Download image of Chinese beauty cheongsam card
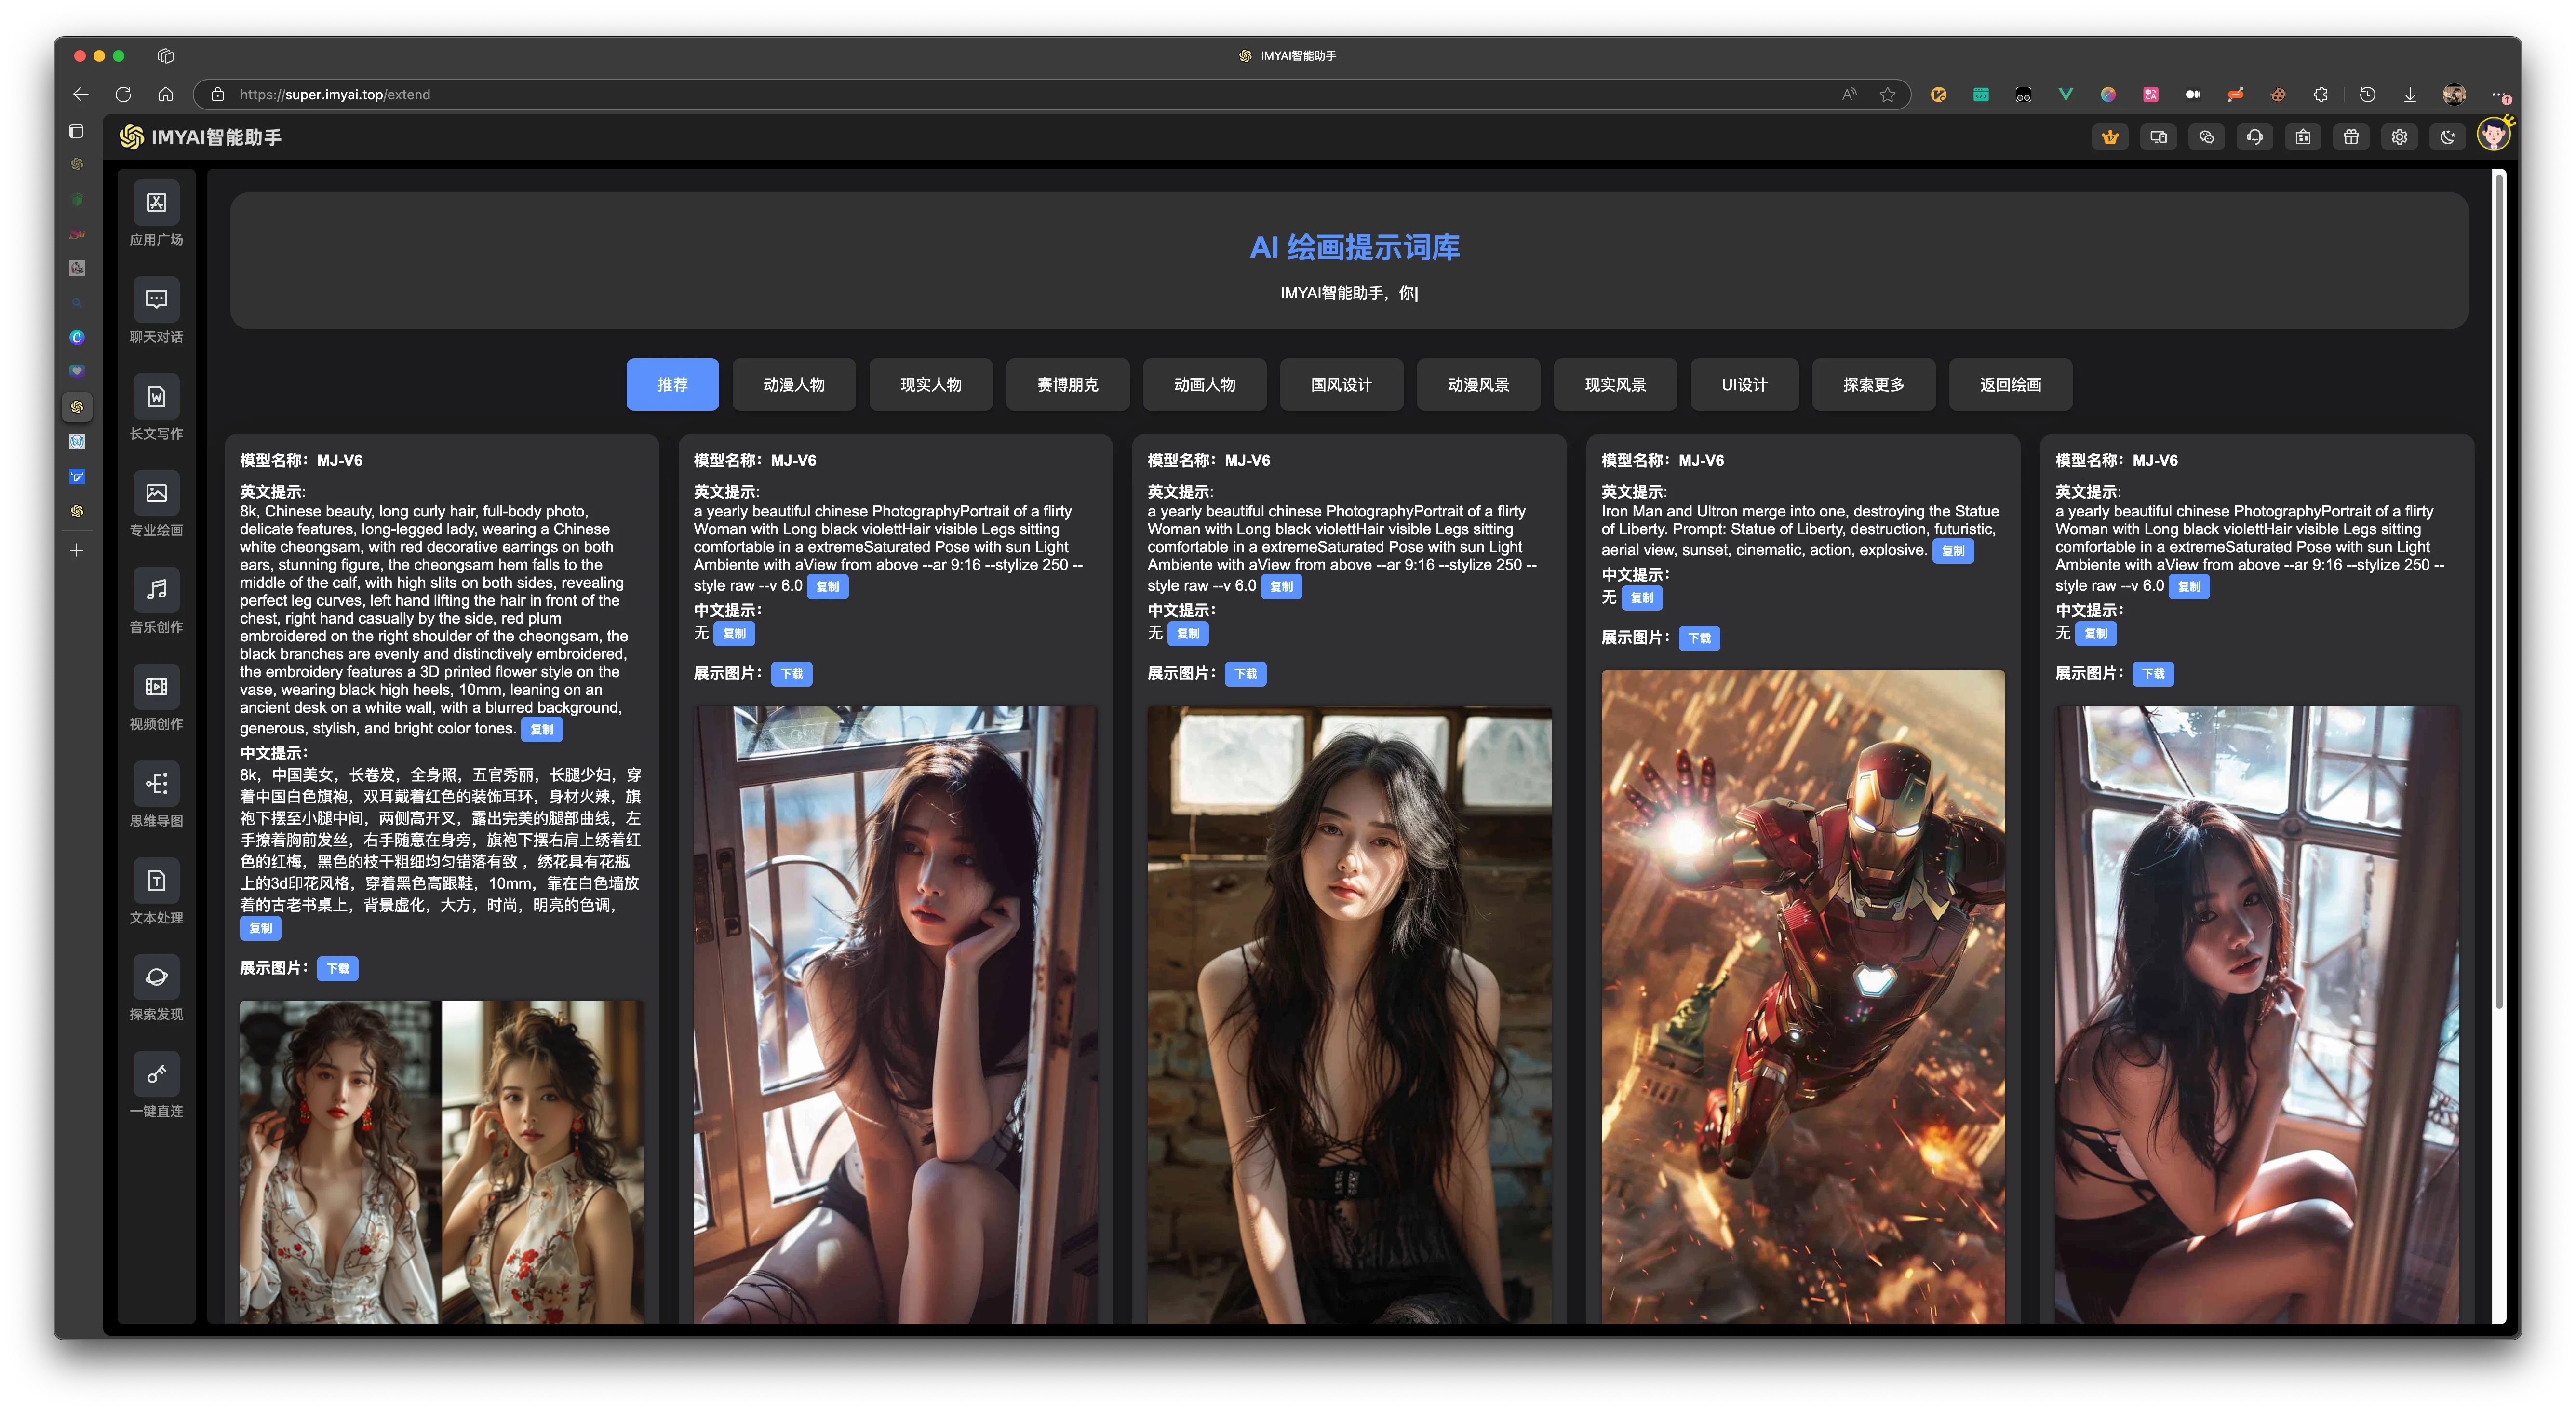The width and height of the screenshot is (2576, 1411). coord(338,969)
